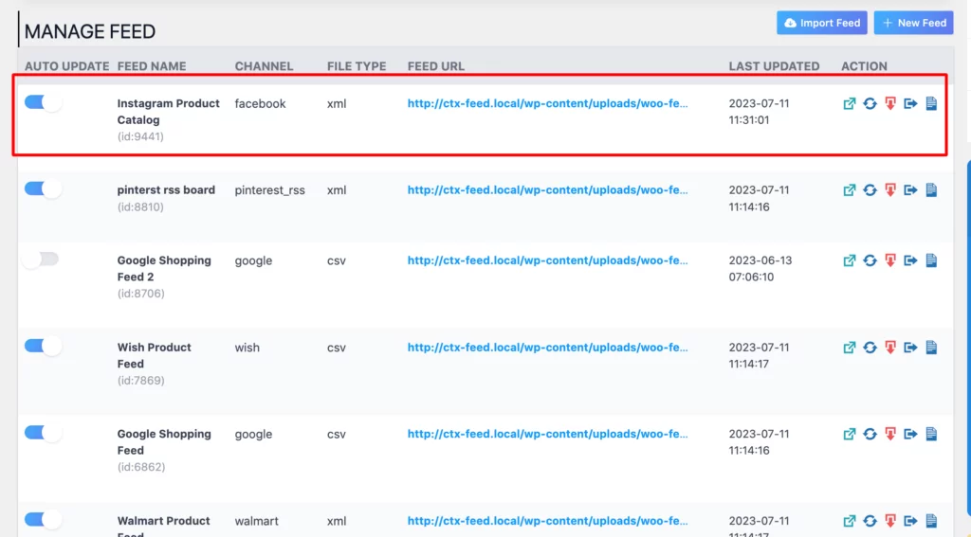This screenshot has height=537, width=971.
Task: View the Walmart Product Feed file
Action: click(849, 521)
